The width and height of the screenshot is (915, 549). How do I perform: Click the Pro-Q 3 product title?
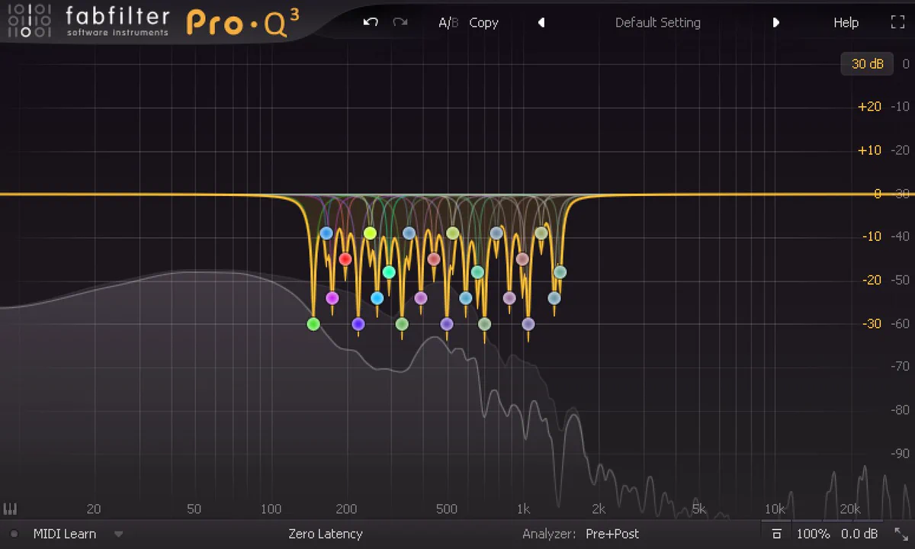coord(242,22)
